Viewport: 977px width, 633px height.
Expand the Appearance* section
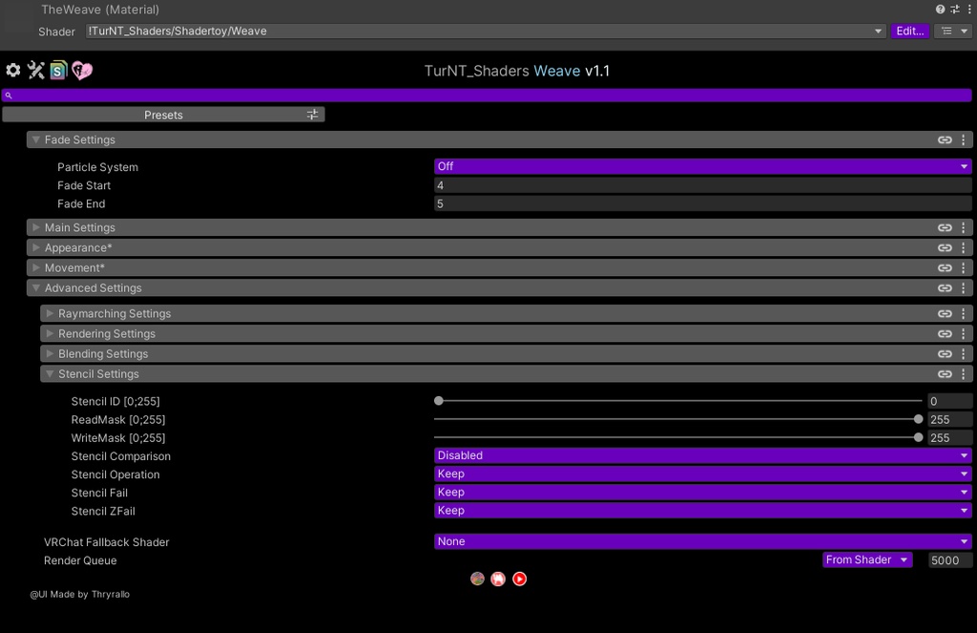tap(36, 247)
